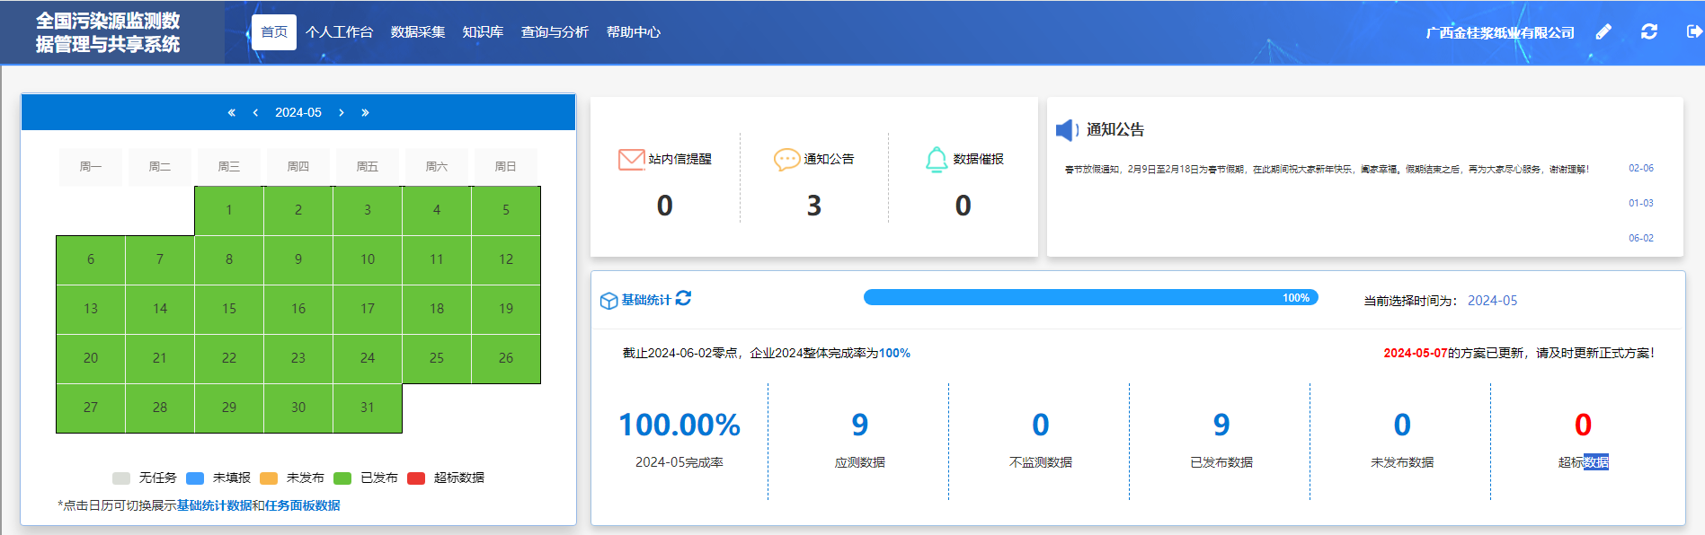Click the bell 数据催报 icon
Image resolution: width=1705 pixels, height=535 pixels.
tap(937, 159)
